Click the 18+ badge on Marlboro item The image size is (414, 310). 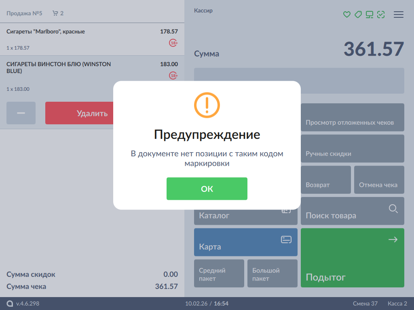[173, 43]
